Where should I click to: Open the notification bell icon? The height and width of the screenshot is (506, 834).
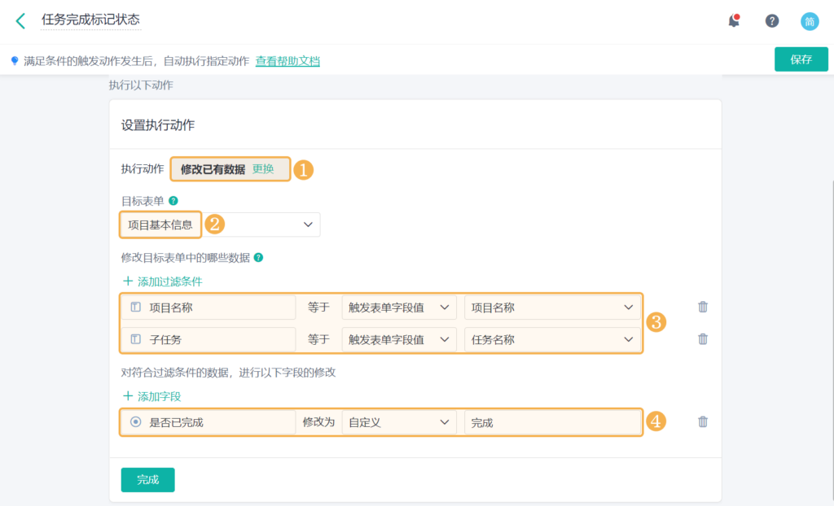coord(733,21)
